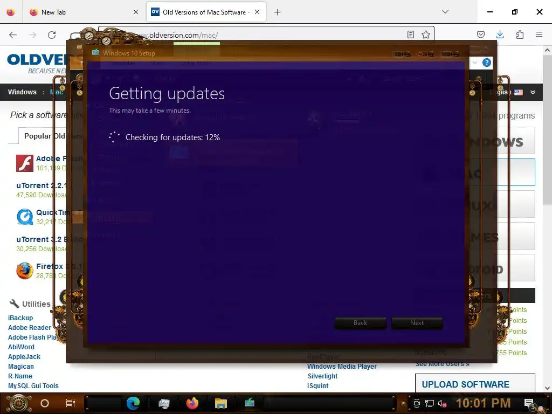Open Firefox extensions menu
This screenshot has width=552, height=414.
(x=520, y=34)
